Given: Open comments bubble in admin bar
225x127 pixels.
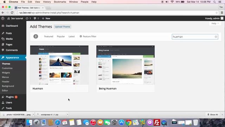Looking at the screenshot, I should 36,18.
